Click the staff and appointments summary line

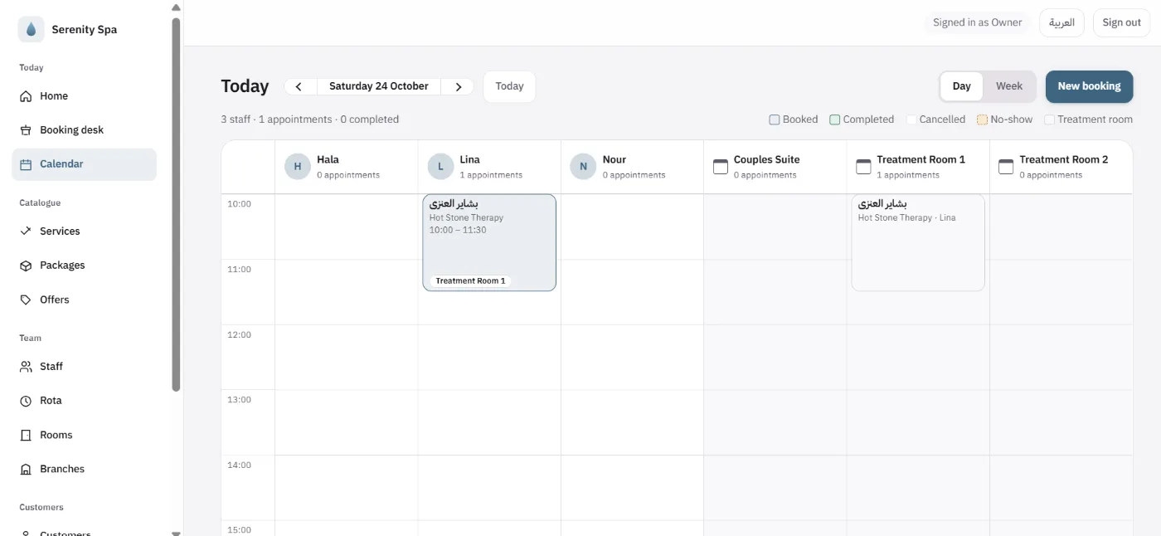tap(310, 119)
